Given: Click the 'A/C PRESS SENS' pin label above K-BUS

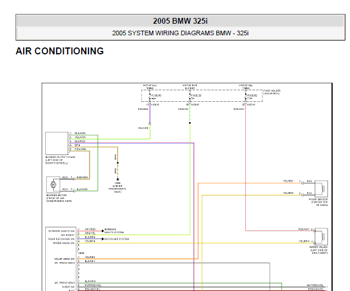Looking at the screenshot, I should pos(65,283).
